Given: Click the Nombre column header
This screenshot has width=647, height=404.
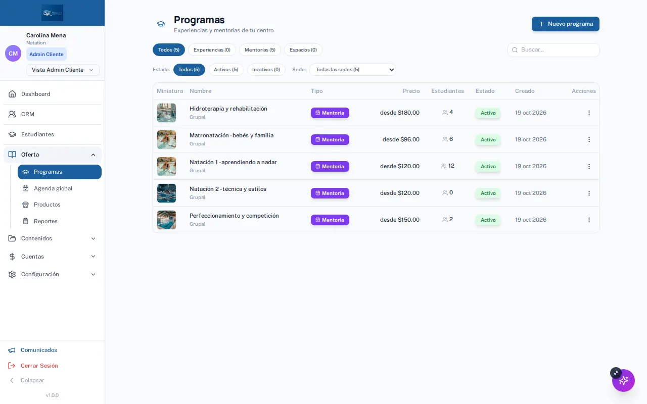Looking at the screenshot, I should point(201,91).
